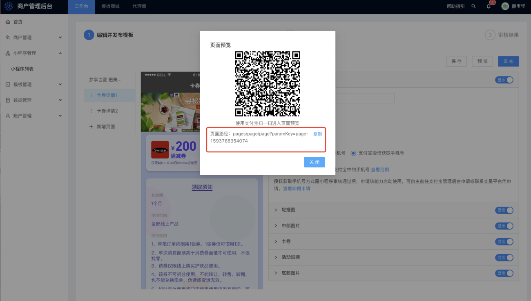Expand the 底部图片 section arrow
531x301 pixels.
[x=276, y=273]
